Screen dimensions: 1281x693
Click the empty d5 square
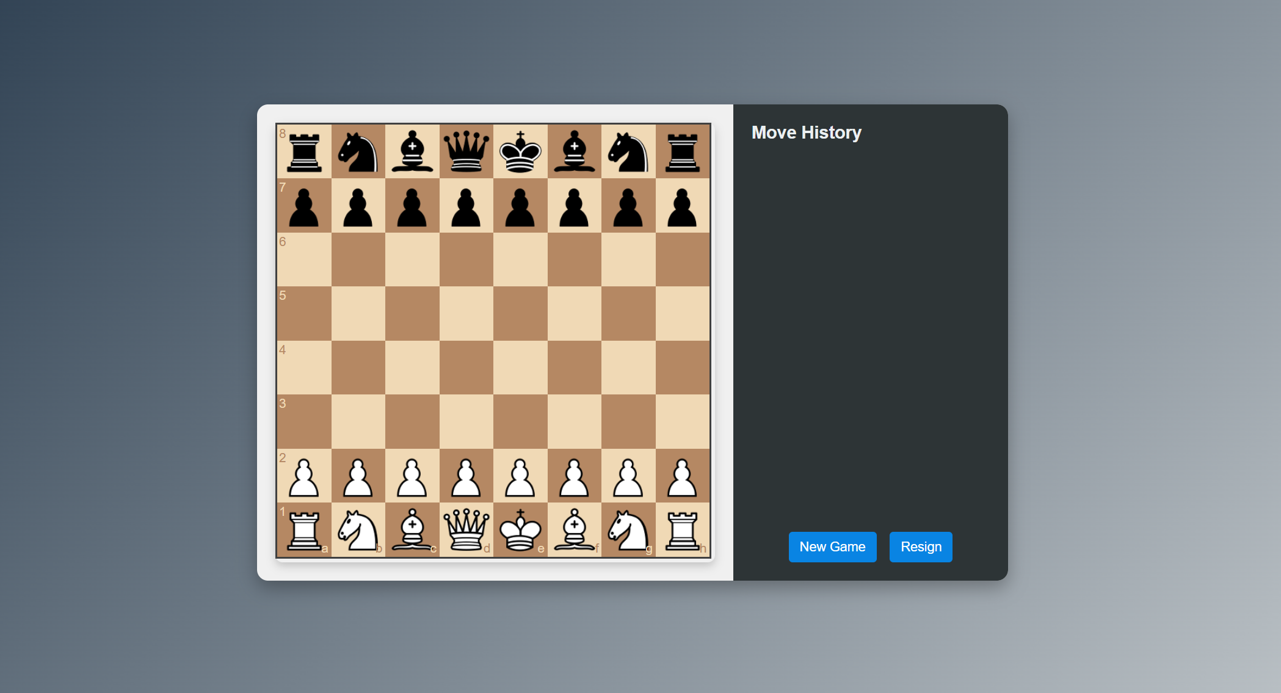tap(466, 313)
